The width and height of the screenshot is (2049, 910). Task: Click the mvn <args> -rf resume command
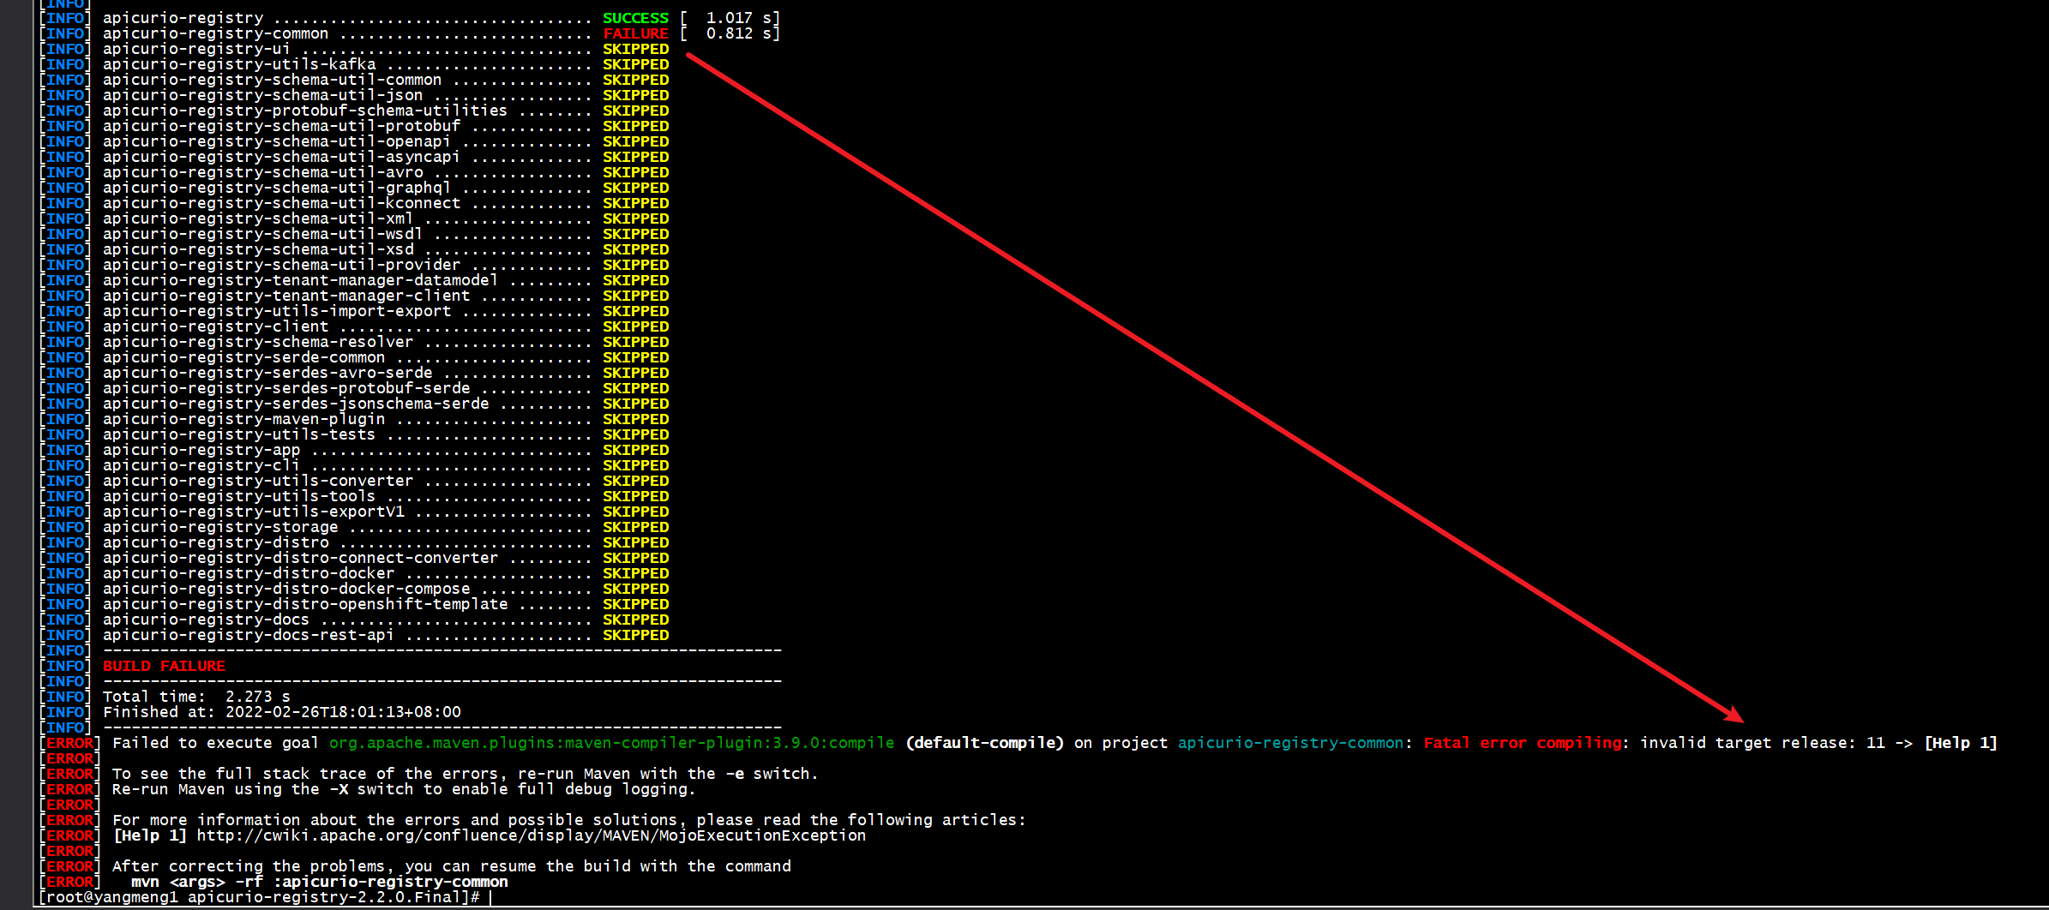tap(320, 882)
